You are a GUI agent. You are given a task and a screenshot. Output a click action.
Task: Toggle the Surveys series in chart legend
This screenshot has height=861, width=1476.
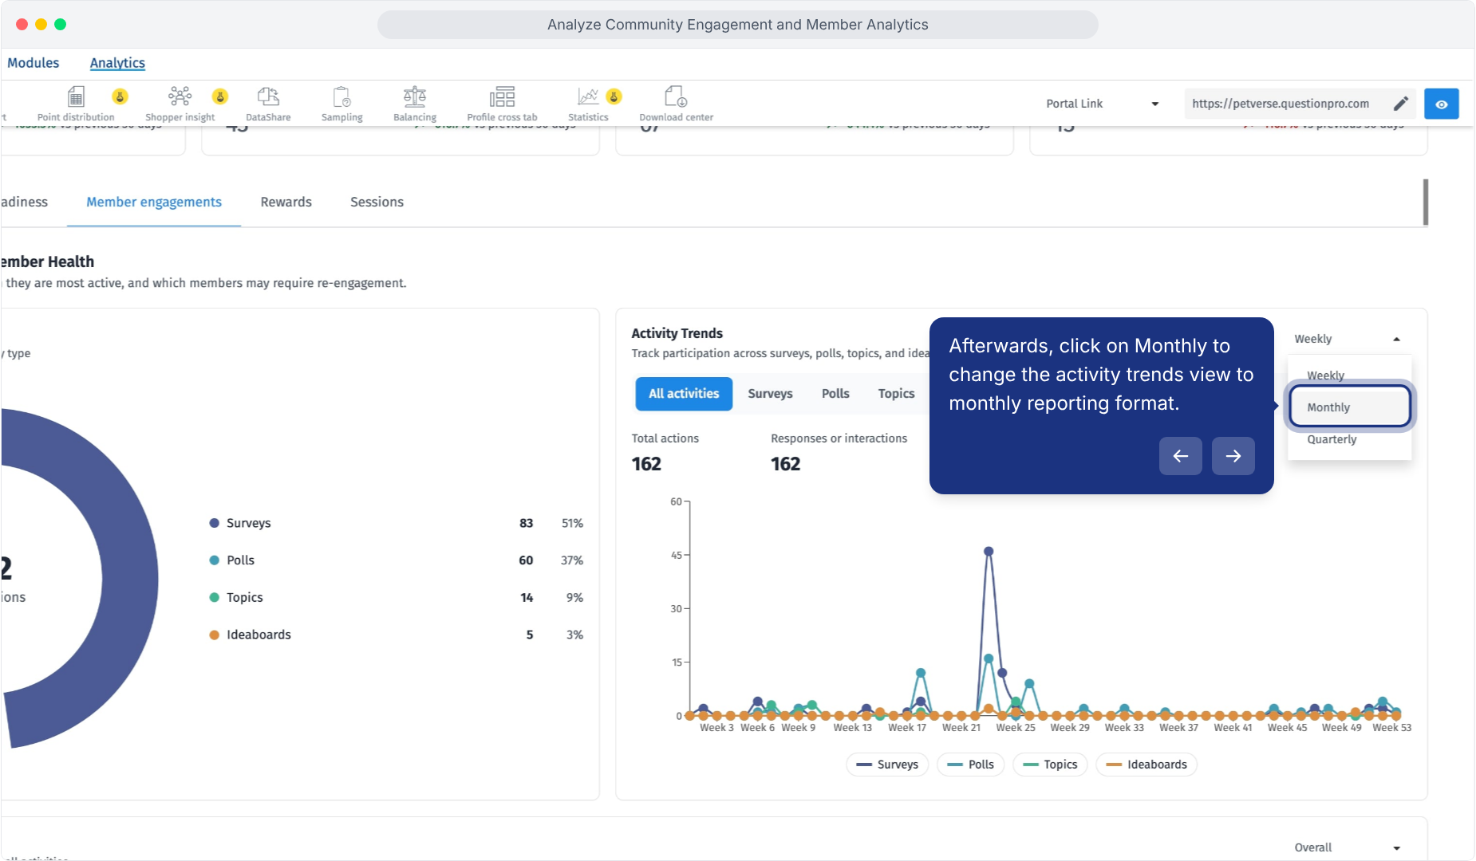(887, 765)
